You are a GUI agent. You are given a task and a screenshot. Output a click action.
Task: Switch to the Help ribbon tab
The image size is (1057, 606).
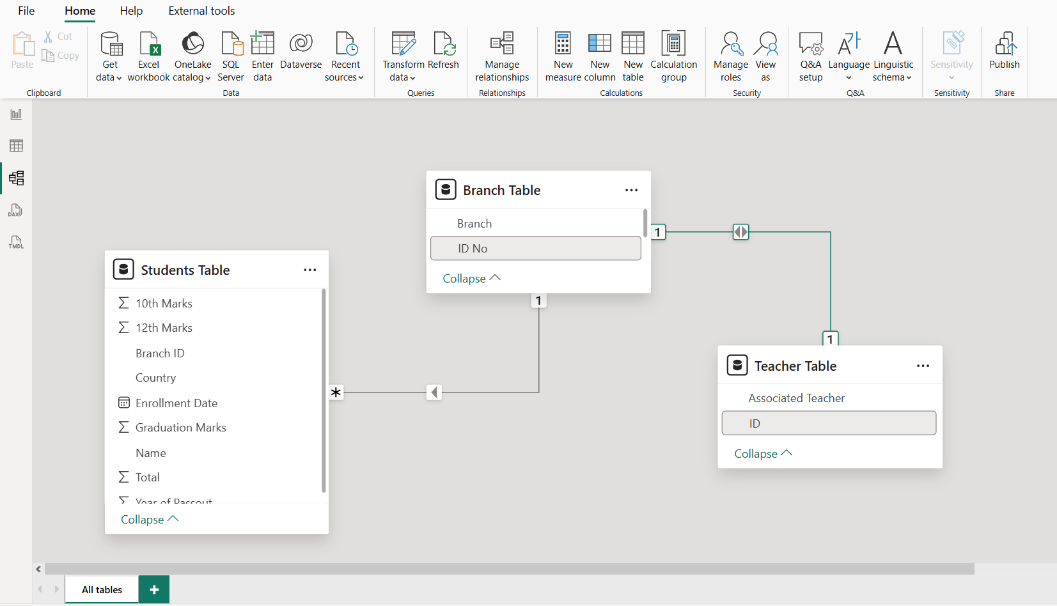coord(132,11)
